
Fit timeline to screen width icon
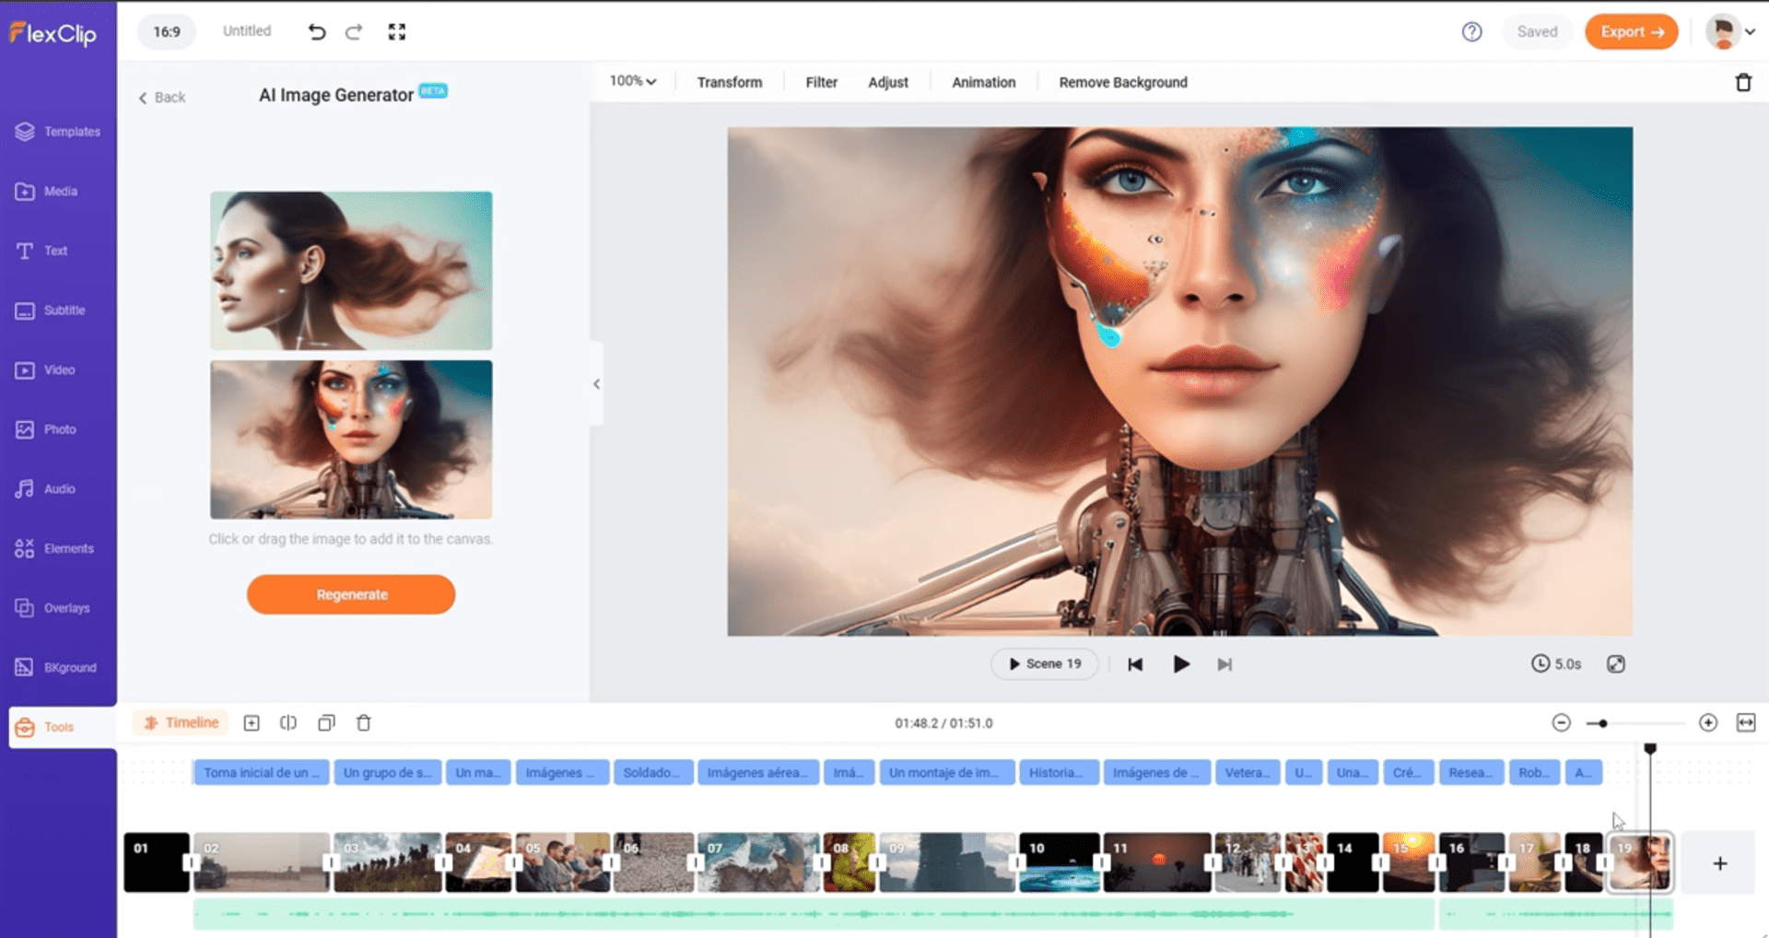pos(1746,723)
